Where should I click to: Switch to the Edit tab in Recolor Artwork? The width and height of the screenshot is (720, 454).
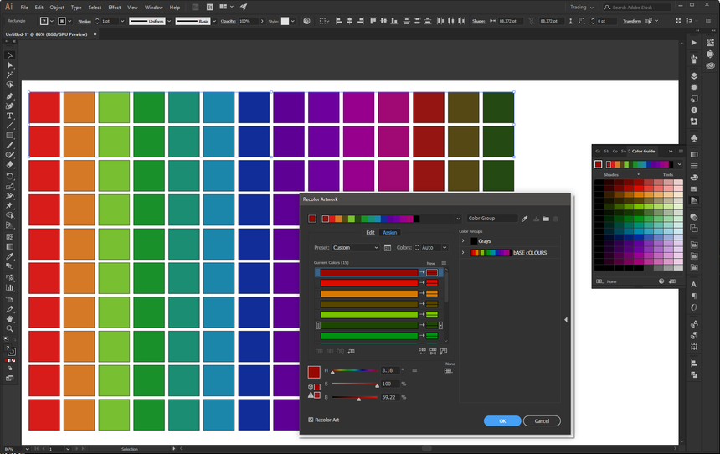click(x=370, y=232)
